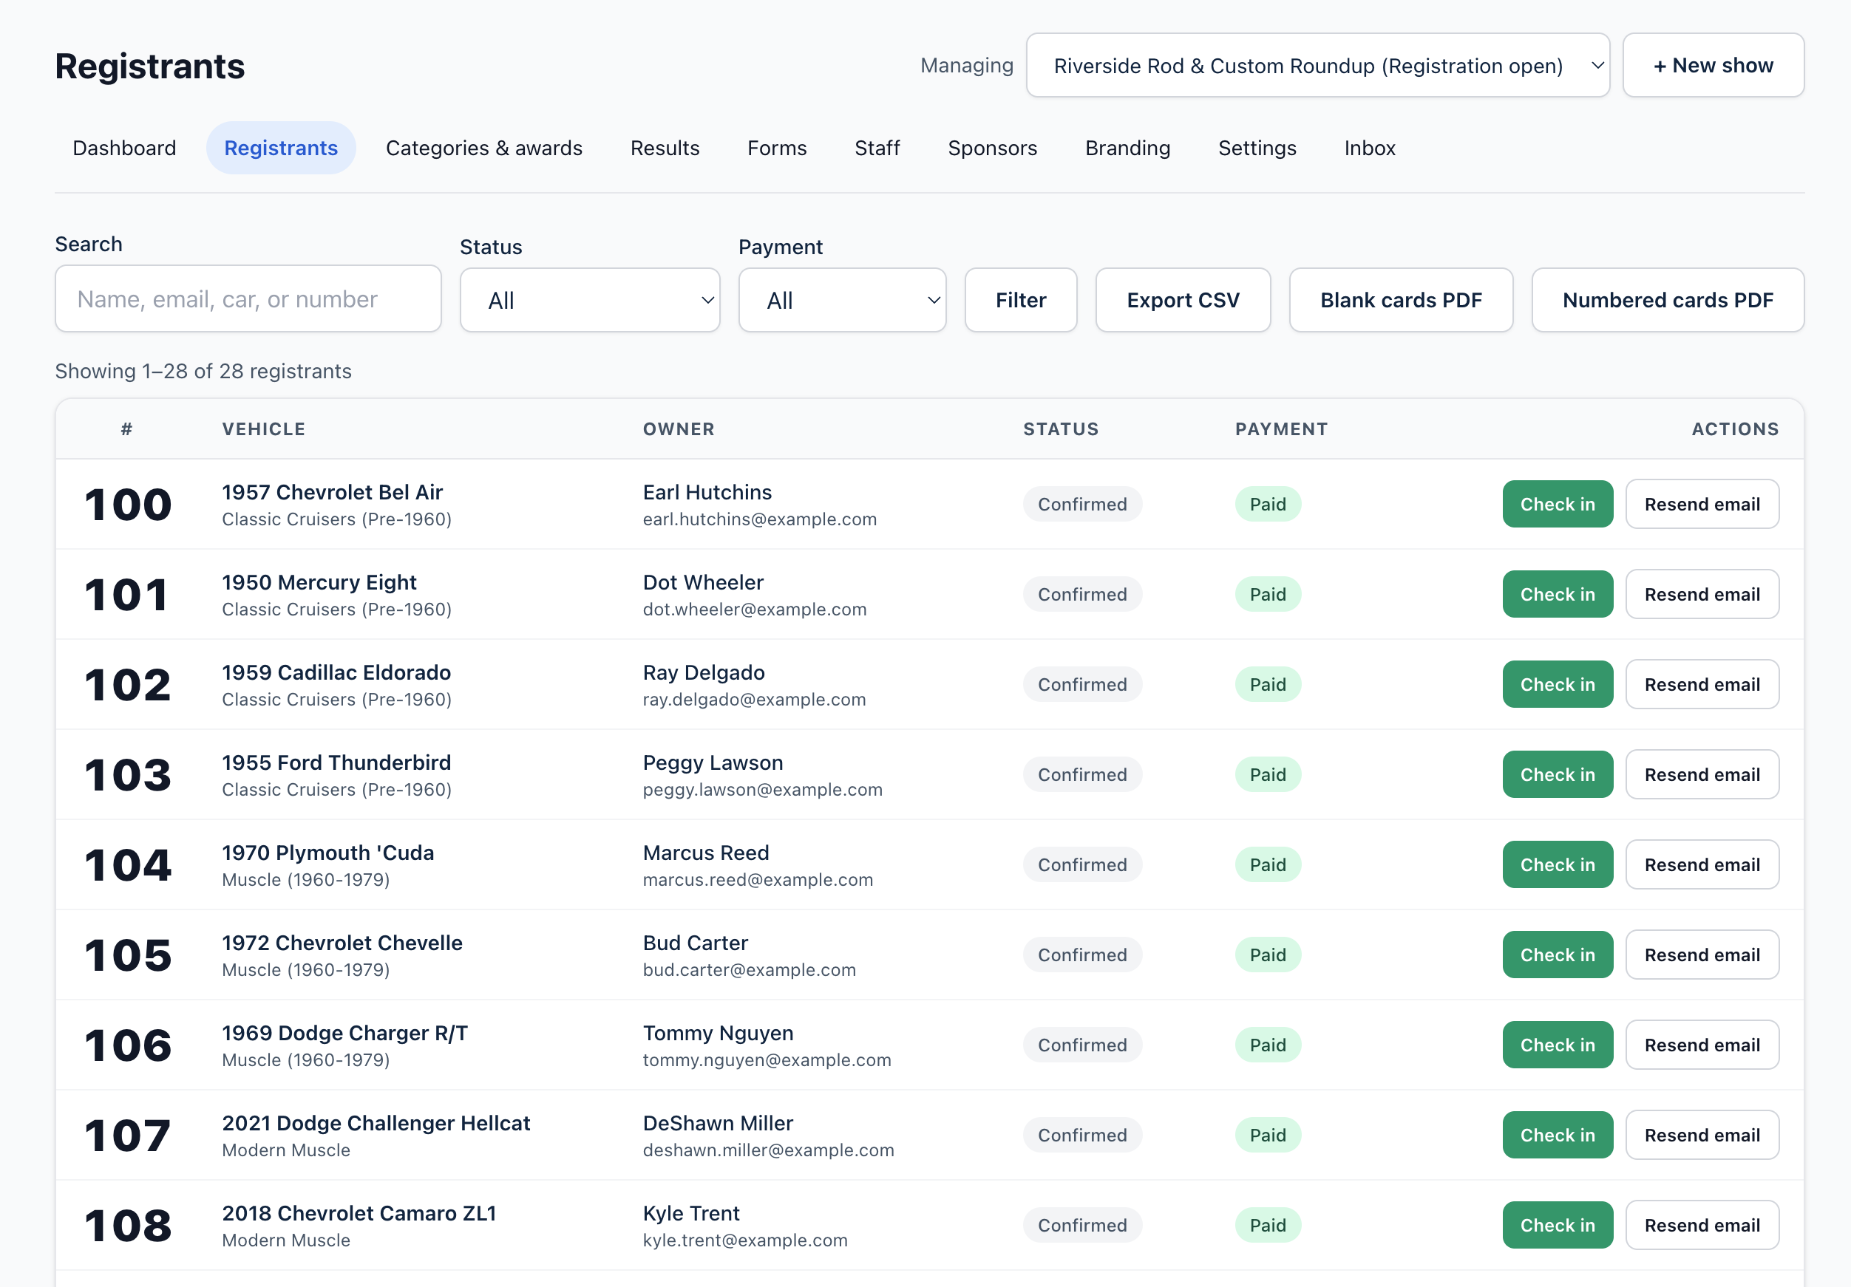The image size is (1851, 1287).
Task: Check in Earl Hutchins' 1957 Bel Air
Action: (x=1557, y=504)
